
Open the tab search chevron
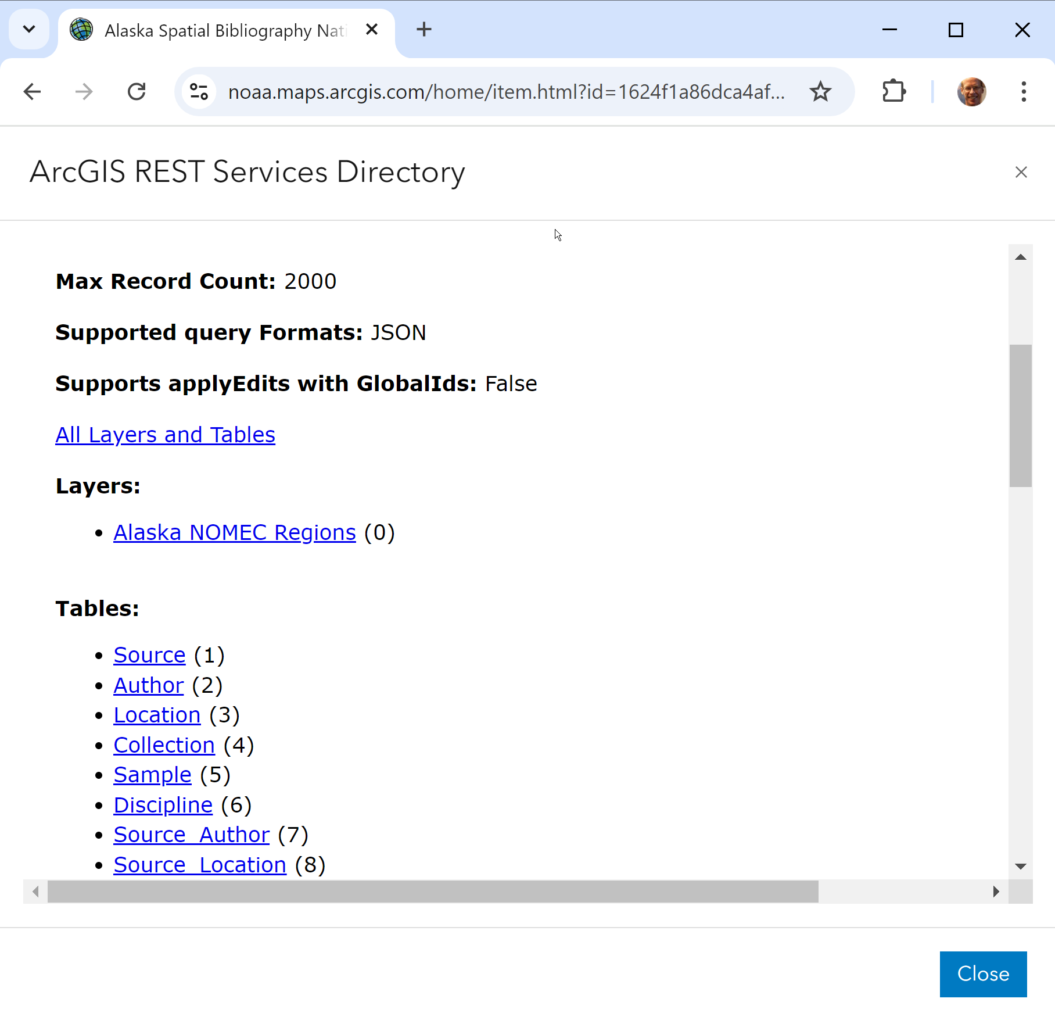29,30
